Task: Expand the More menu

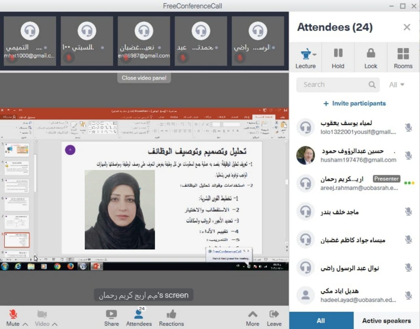Action: click(253, 318)
